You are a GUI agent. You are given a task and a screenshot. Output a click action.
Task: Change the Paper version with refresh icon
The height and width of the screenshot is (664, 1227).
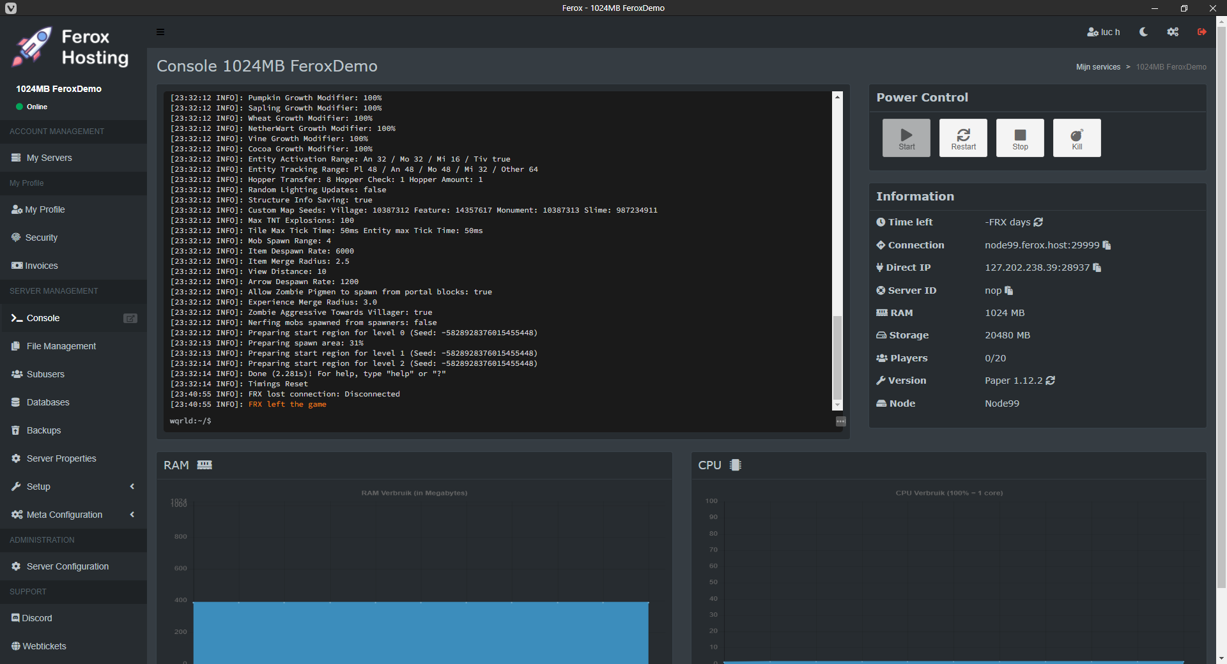click(x=1051, y=381)
